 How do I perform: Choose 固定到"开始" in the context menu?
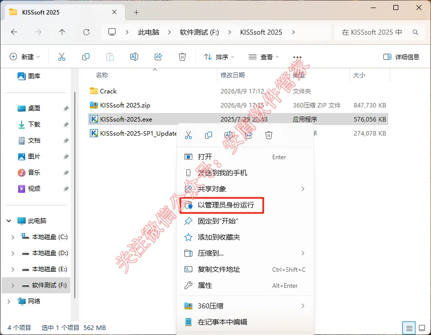click(245, 221)
